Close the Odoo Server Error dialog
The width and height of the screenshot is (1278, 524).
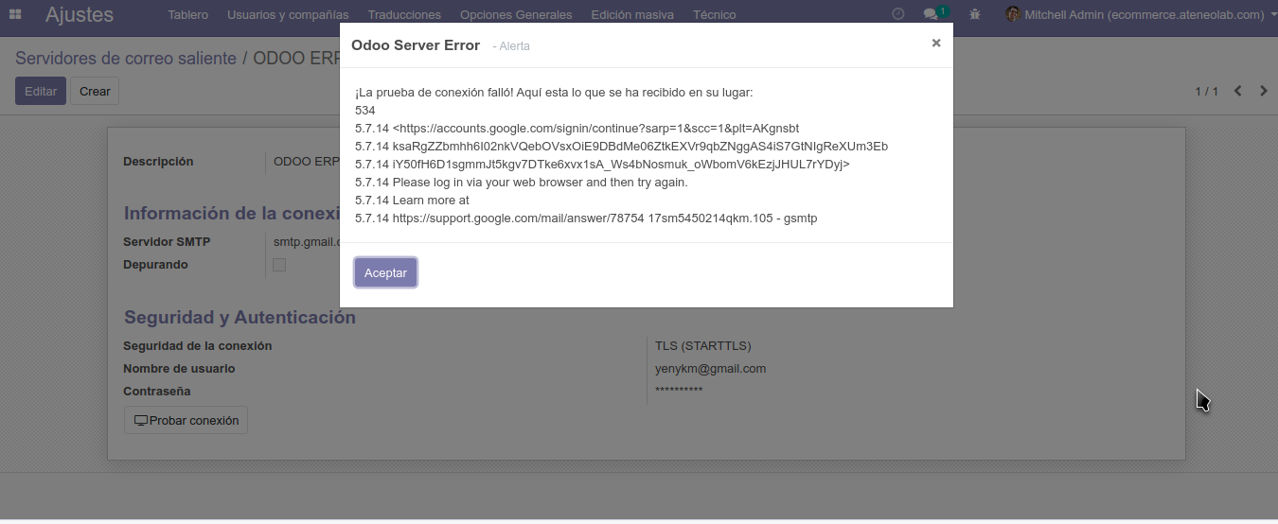[936, 43]
